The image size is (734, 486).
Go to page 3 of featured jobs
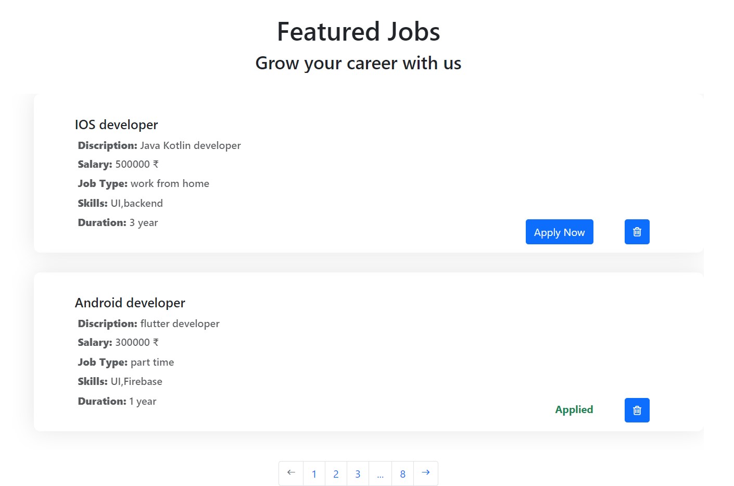(358, 473)
